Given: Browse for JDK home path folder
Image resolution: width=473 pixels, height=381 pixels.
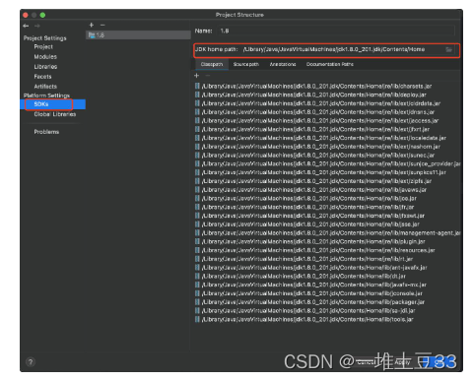Looking at the screenshot, I should point(448,49).
